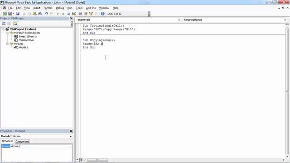
Task: Click the Break pause icon
Action: click(x=63, y=14)
